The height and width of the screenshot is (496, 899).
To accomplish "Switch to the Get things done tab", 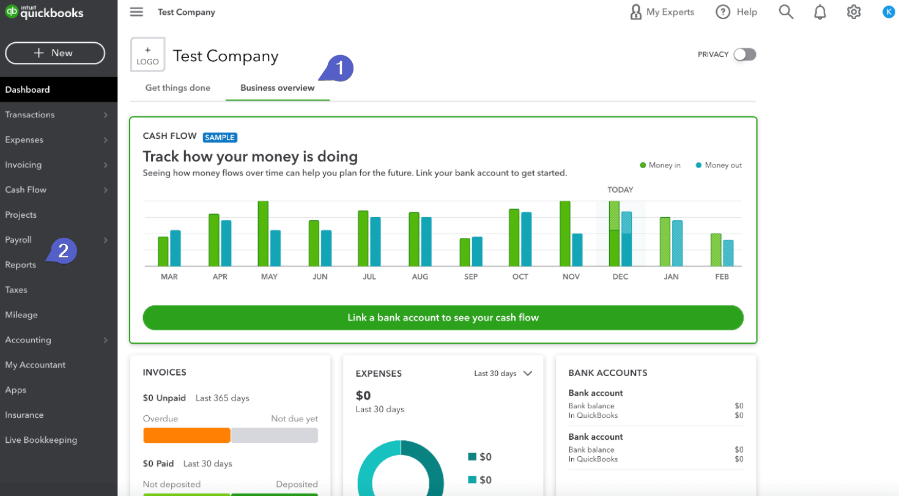I will [177, 88].
